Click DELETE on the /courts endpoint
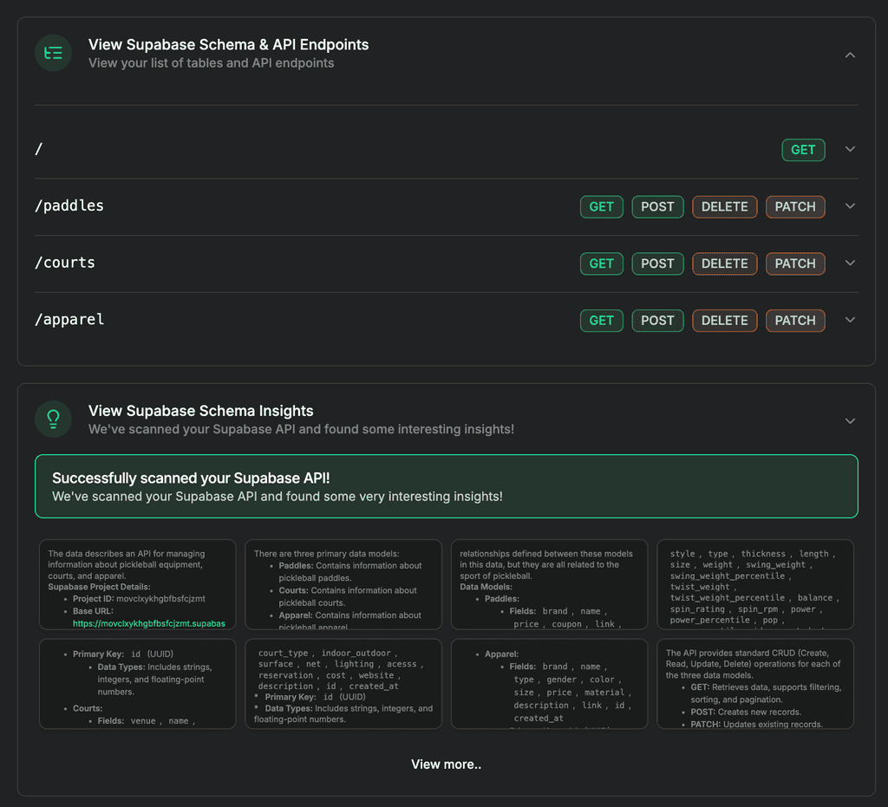The image size is (888, 807). coord(724,263)
